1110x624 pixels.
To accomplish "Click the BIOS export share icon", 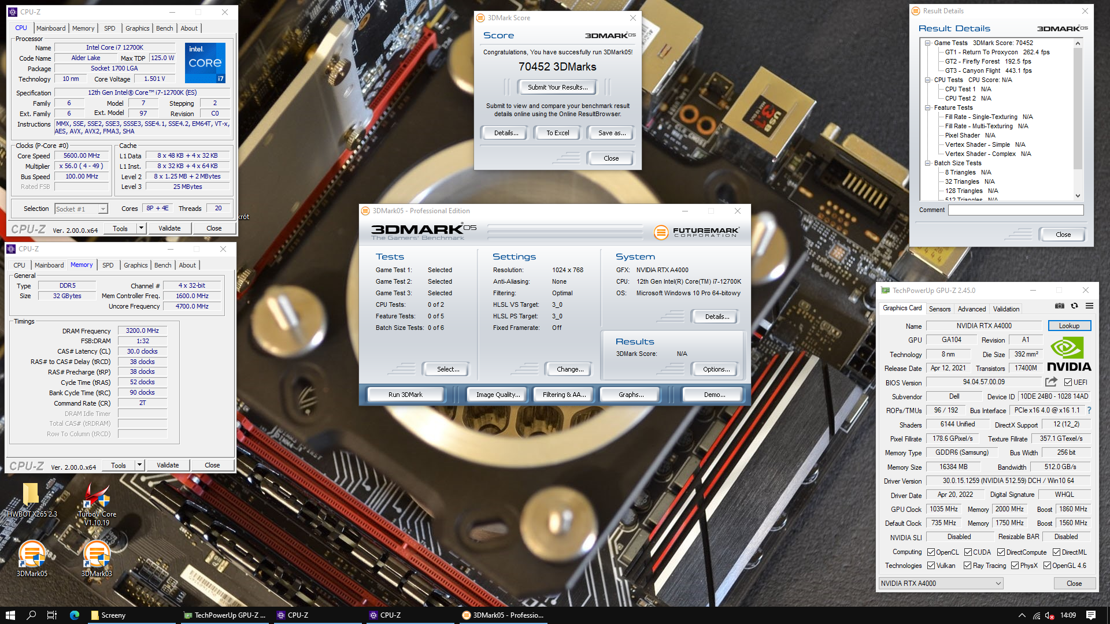I will 1051,382.
